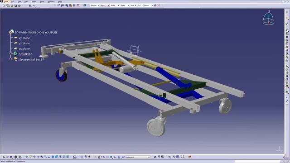The width and height of the screenshot is (290, 163).
Task: Open the File menu
Action: point(13,1)
